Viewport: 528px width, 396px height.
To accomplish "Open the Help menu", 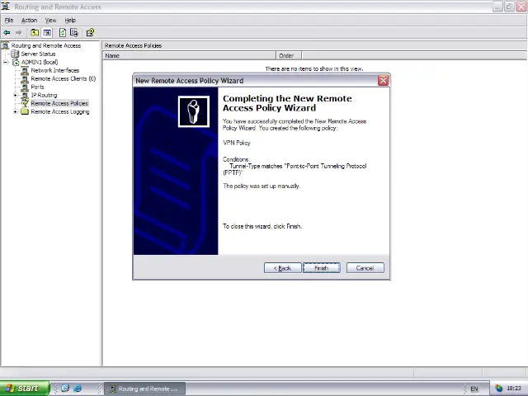I will point(70,20).
